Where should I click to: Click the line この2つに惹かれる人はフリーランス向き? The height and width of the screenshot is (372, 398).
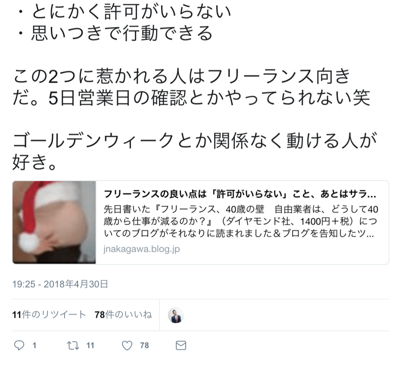click(x=181, y=76)
